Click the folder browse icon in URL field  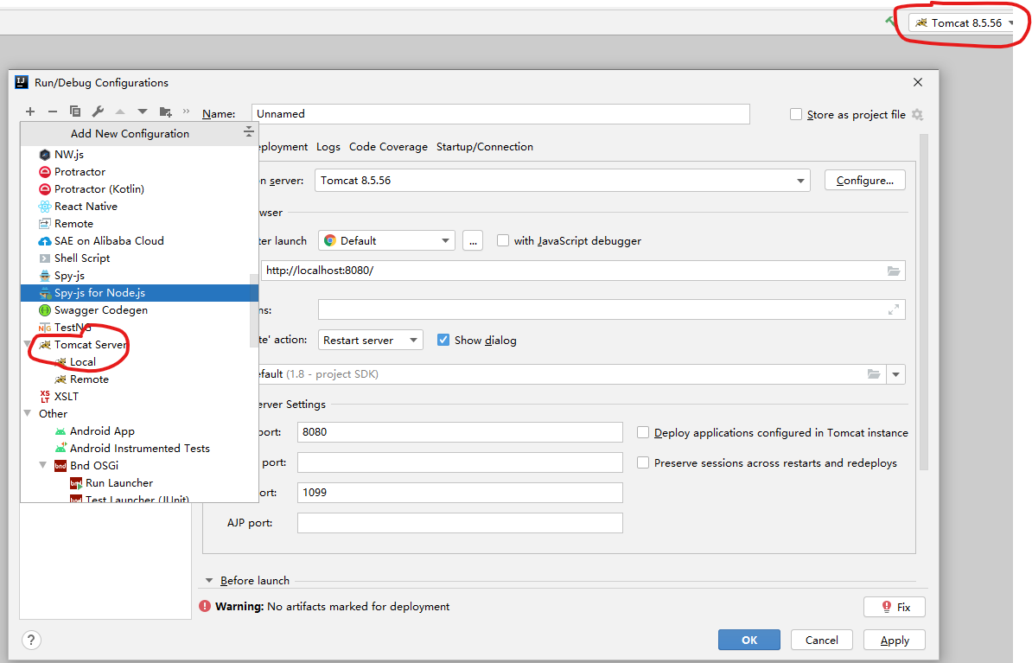894,271
